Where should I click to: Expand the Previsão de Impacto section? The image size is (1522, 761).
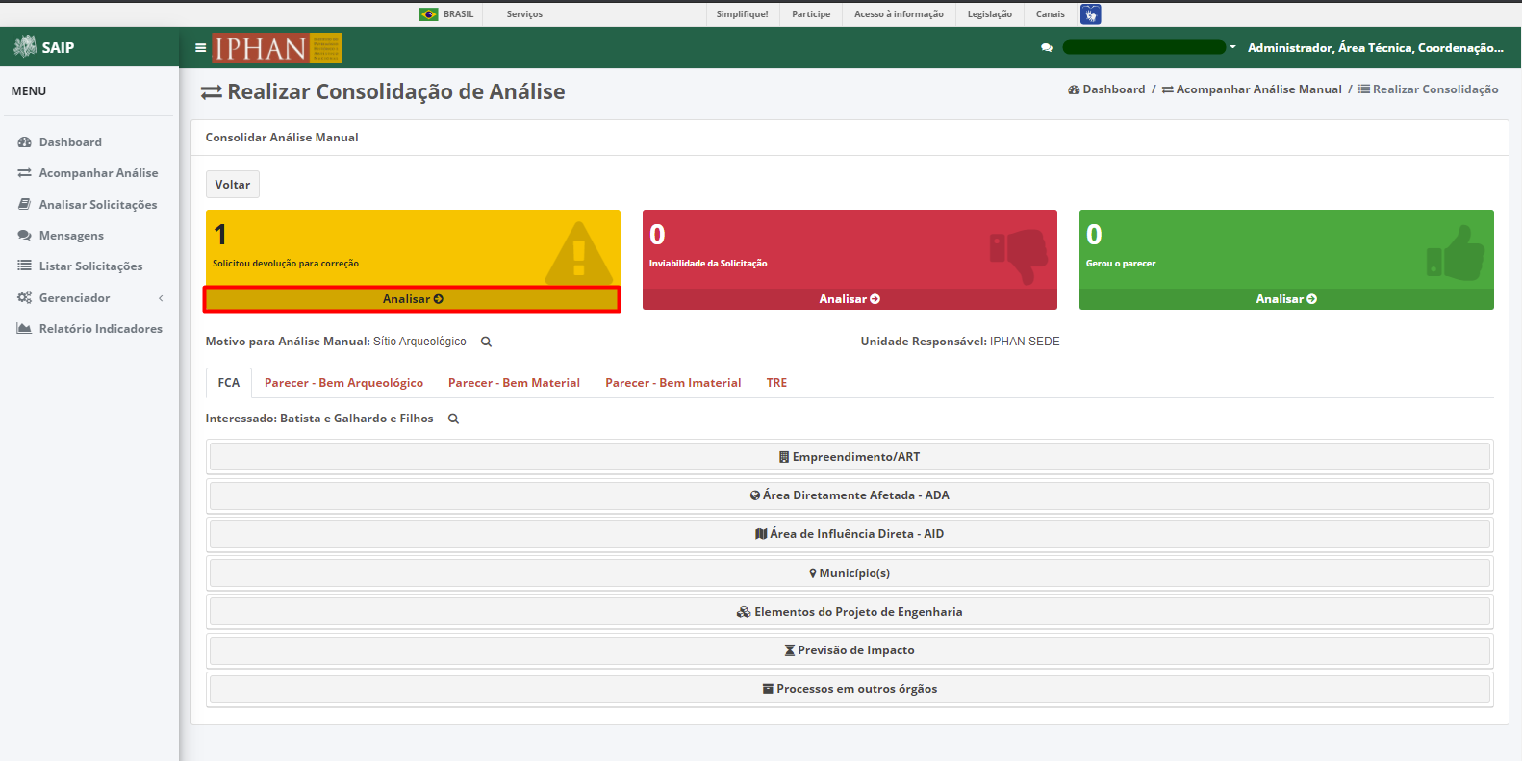pos(850,650)
